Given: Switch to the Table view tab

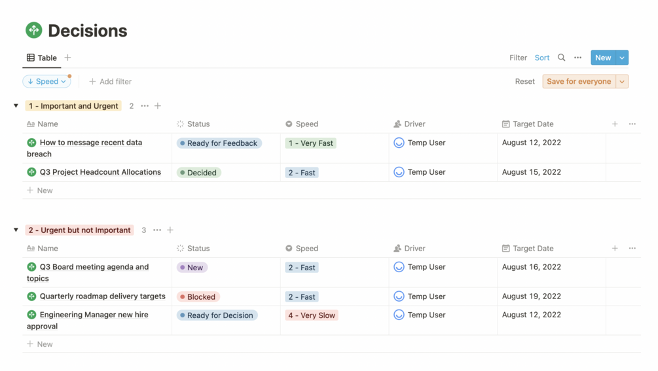Looking at the screenshot, I should pos(41,58).
